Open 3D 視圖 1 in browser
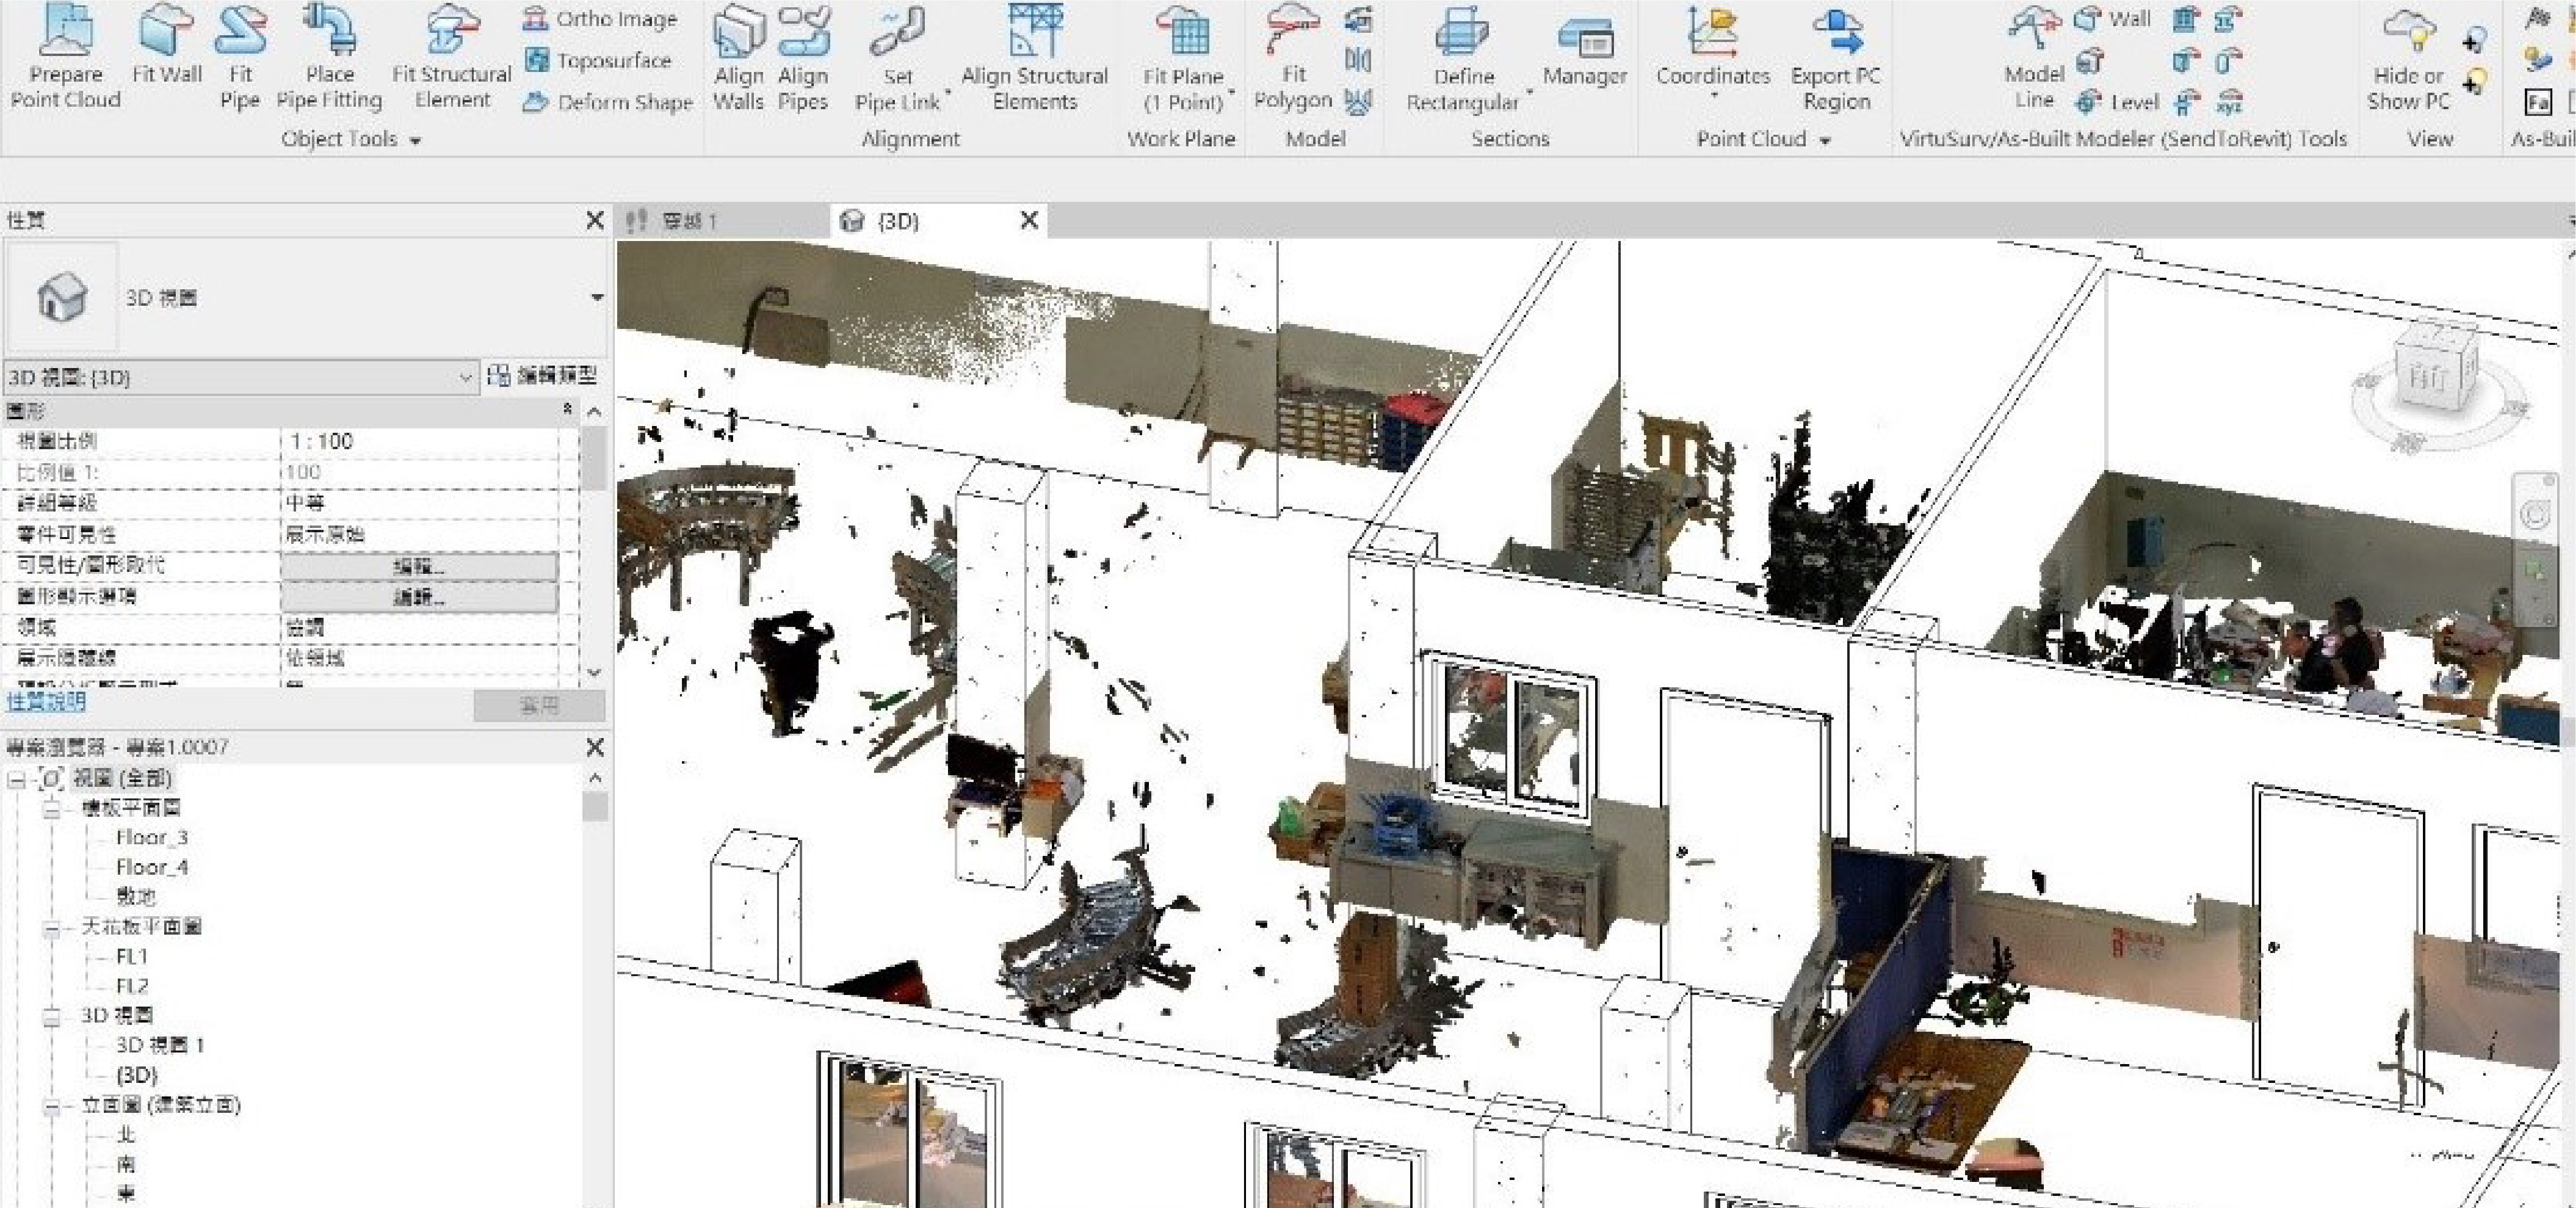The height and width of the screenshot is (1208, 2576). pyautogui.click(x=160, y=1045)
